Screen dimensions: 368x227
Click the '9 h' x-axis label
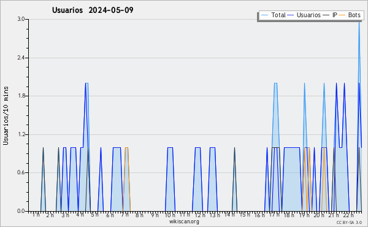(x=155, y=215)
